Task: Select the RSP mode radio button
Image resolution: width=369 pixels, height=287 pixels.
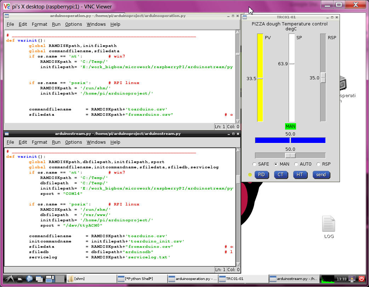Action: [x=318, y=164]
